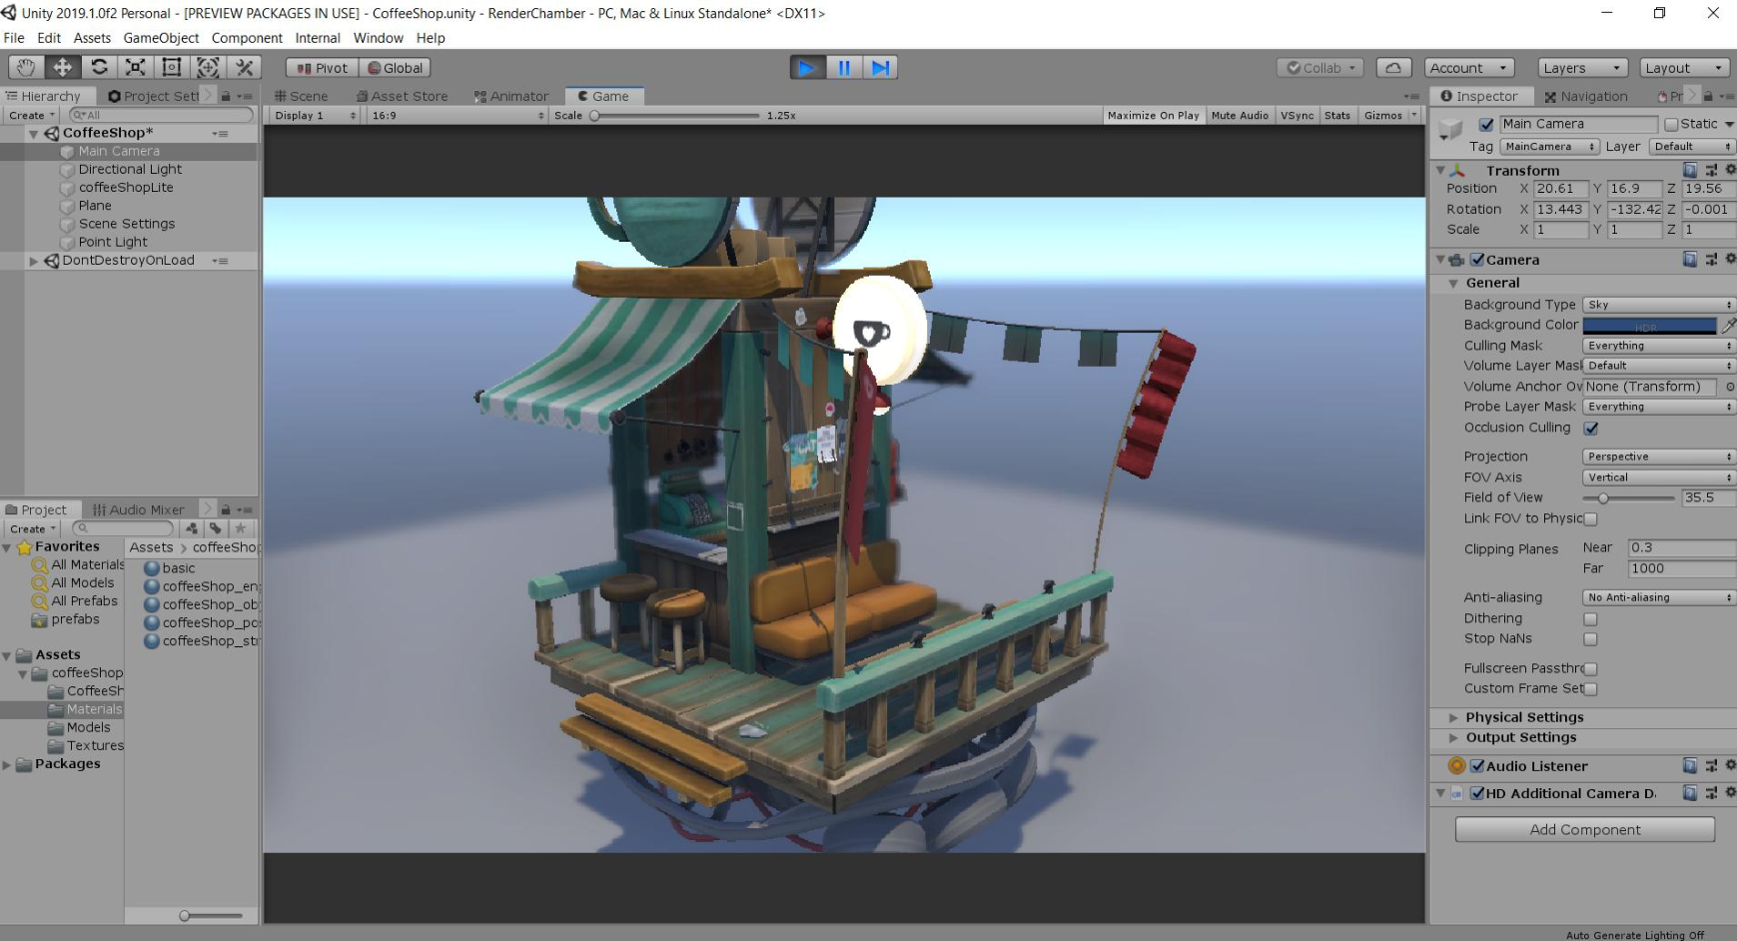Toggle the Audio Listener component checkbox
Viewport: 1737px width, 941px height.
coord(1477,766)
